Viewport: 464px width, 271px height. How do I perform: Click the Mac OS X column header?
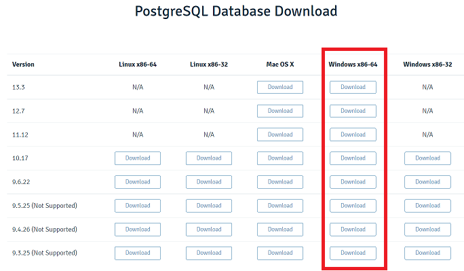tap(280, 65)
